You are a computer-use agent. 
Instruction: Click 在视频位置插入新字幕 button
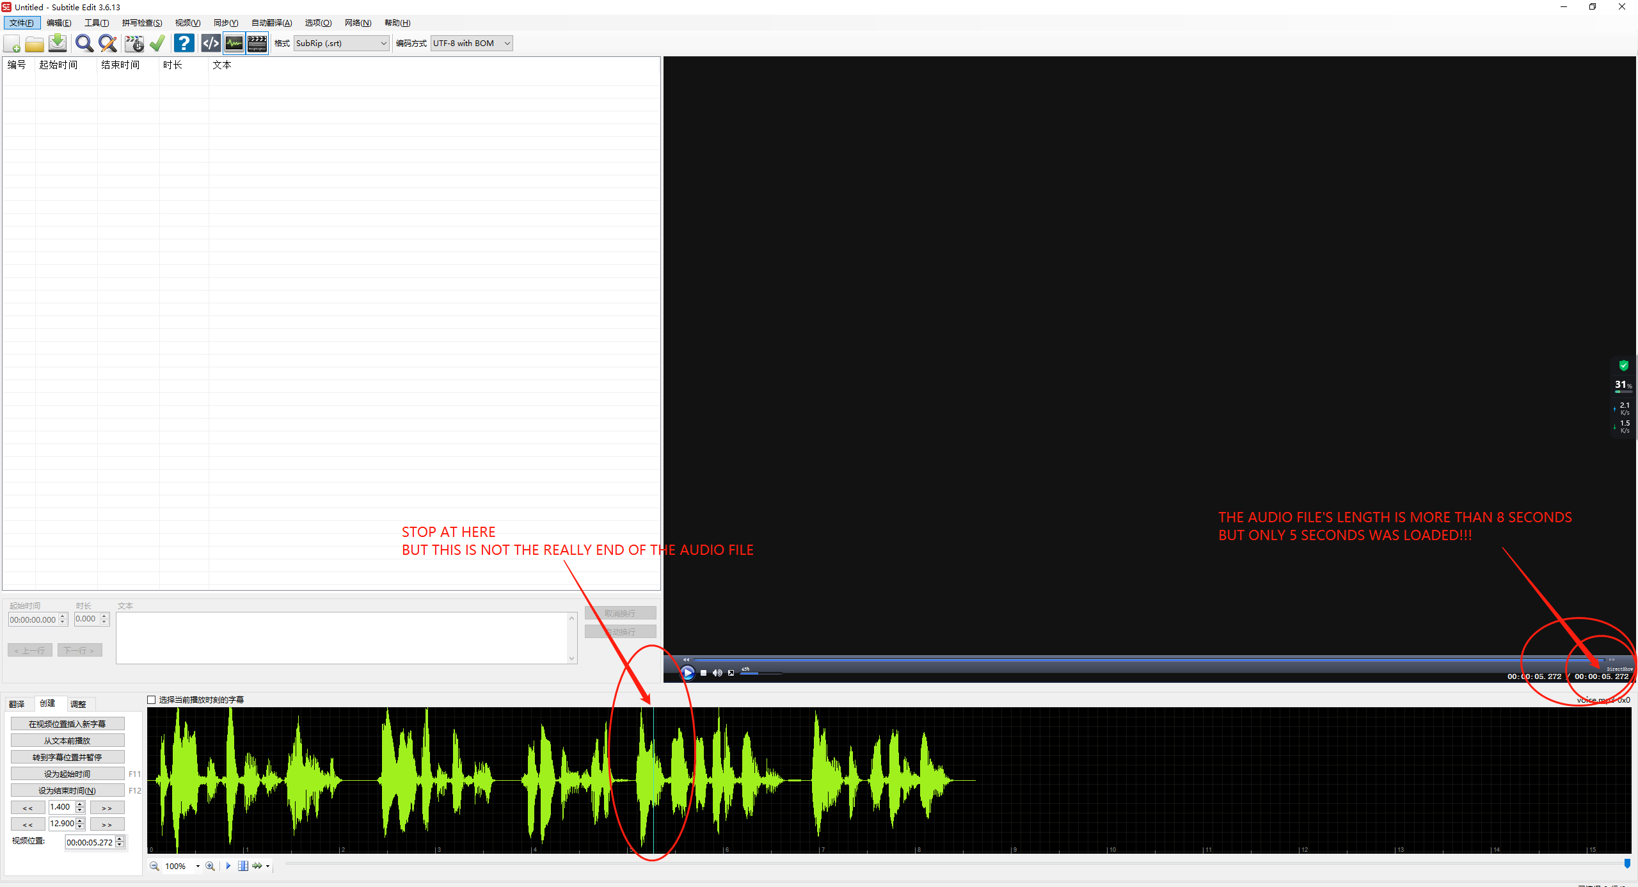click(67, 723)
